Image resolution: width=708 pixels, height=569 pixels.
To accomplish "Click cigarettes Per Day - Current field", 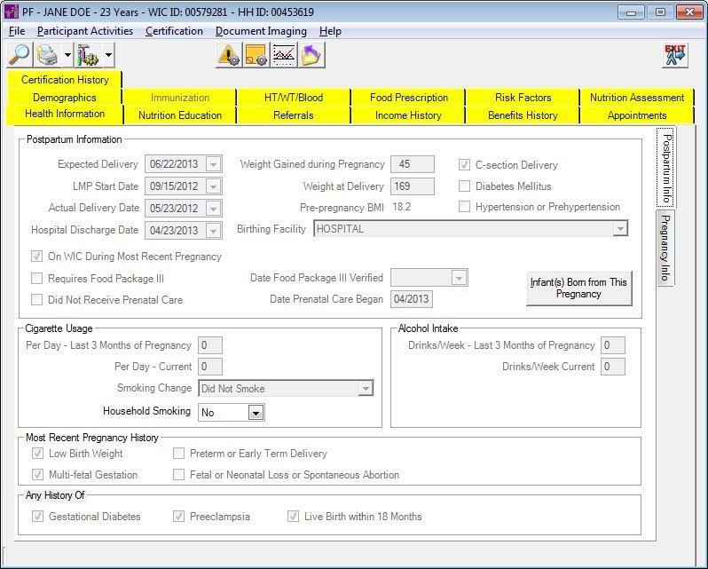I will pyautogui.click(x=210, y=367).
